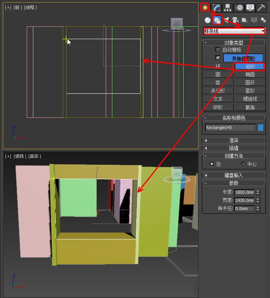The image size is (270, 298).
Task: Choose the 星形 star button
Action: (x=250, y=91)
